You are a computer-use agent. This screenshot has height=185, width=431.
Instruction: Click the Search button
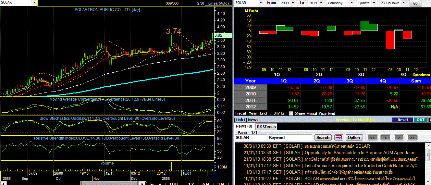[323, 138]
